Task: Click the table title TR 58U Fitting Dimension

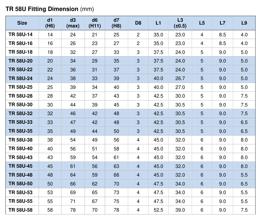Action: 42,9
